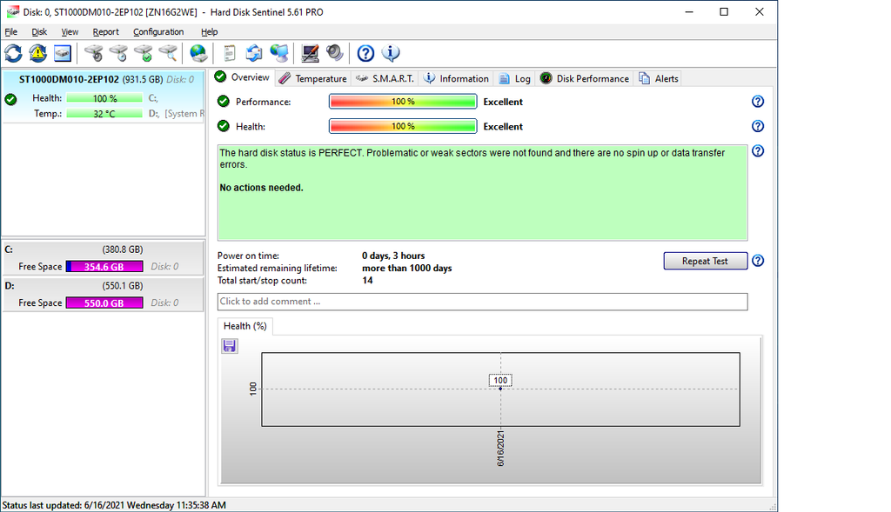
Task: Click the C: free space 354.6 GB bar
Action: tap(104, 267)
